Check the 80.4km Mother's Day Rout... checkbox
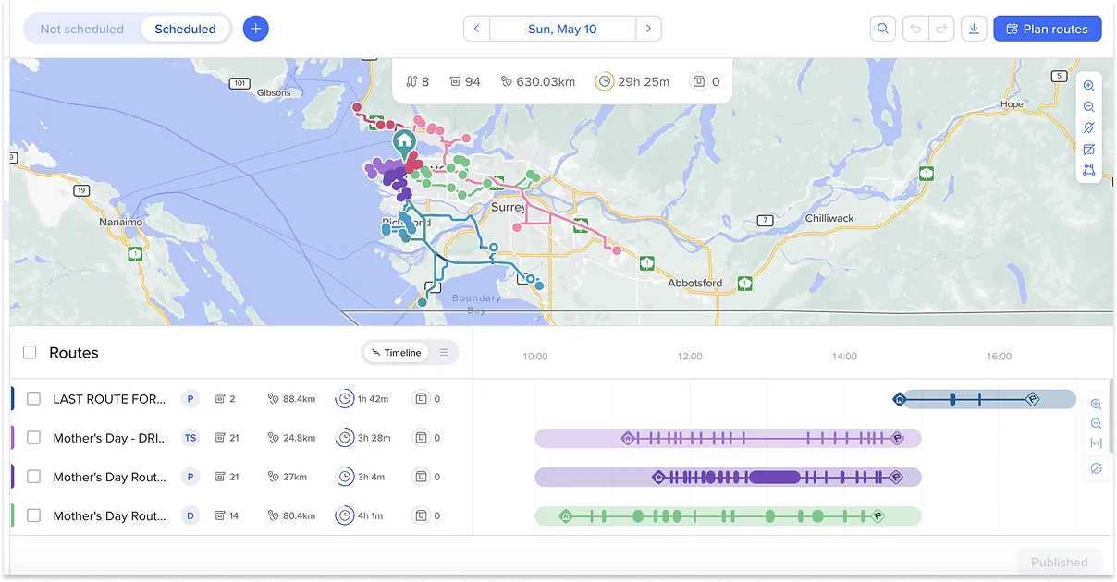The height and width of the screenshot is (582, 1117). (x=34, y=515)
